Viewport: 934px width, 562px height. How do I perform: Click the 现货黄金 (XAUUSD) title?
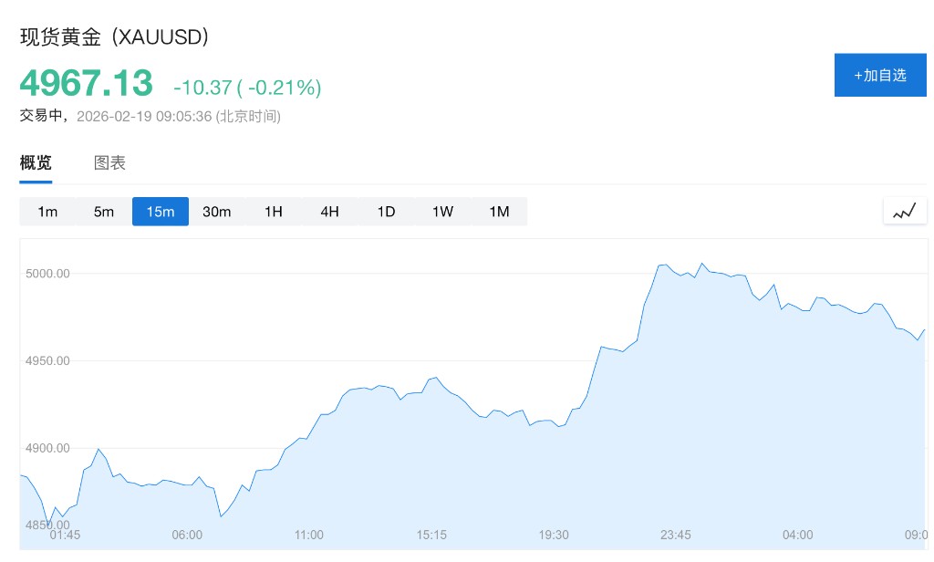pyautogui.click(x=115, y=37)
